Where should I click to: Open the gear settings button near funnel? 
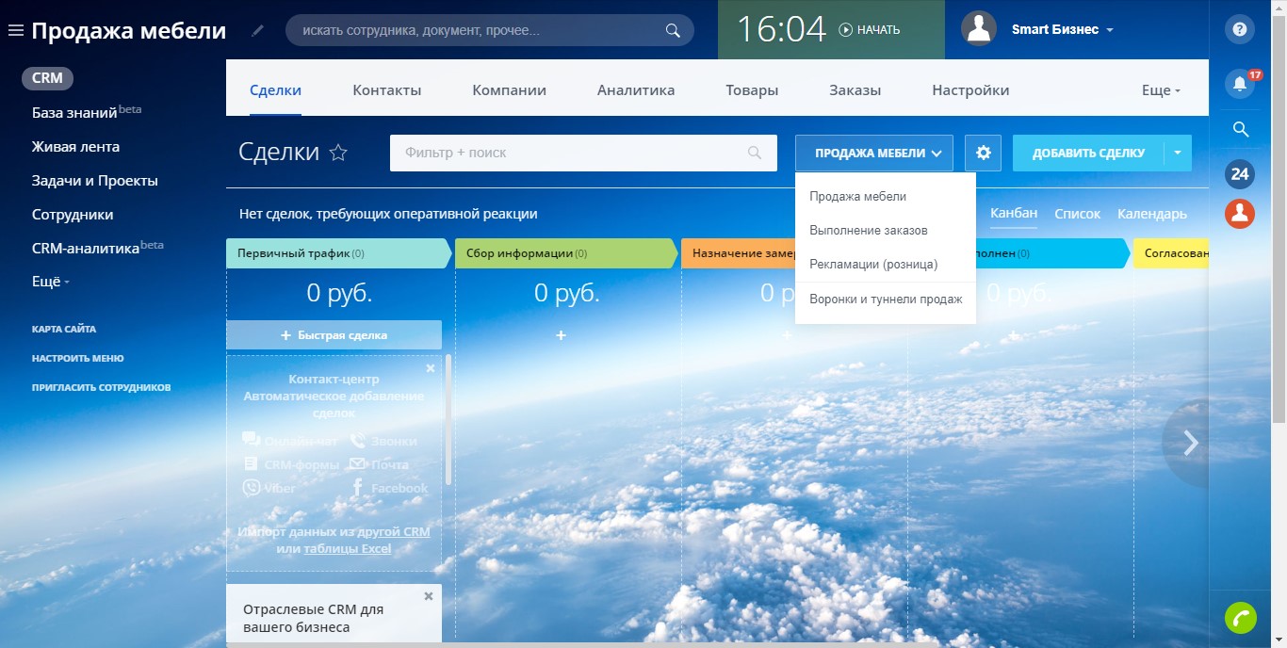(983, 153)
